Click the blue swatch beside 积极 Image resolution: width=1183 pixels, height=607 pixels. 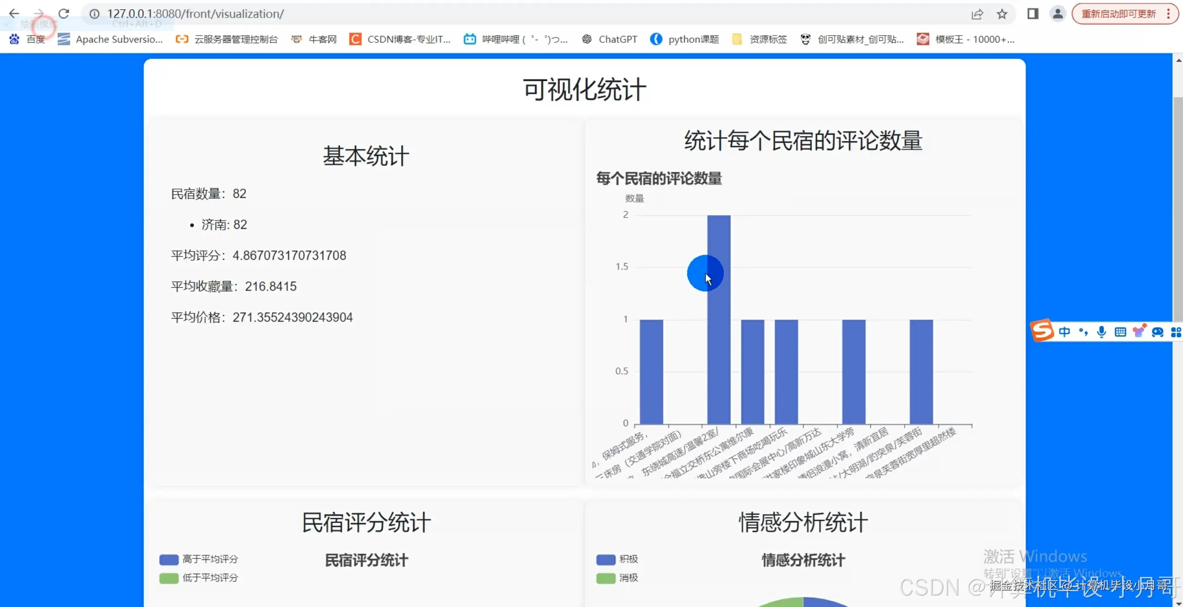[x=606, y=560]
